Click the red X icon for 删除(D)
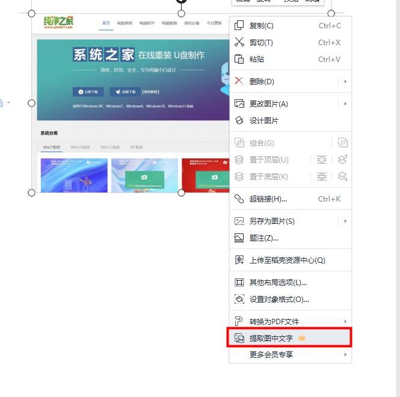 (x=239, y=81)
